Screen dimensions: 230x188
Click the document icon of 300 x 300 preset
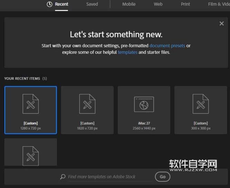click(201, 104)
